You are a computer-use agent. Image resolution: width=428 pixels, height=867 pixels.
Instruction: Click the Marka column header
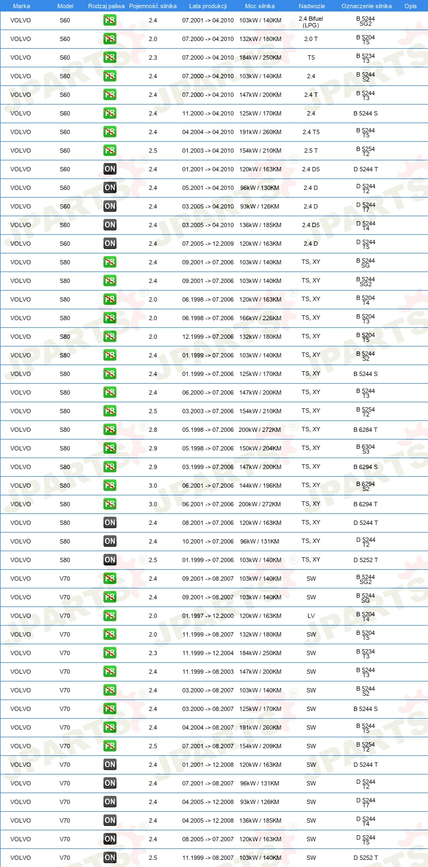pos(21,6)
